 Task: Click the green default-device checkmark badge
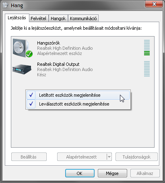coord(29,54)
